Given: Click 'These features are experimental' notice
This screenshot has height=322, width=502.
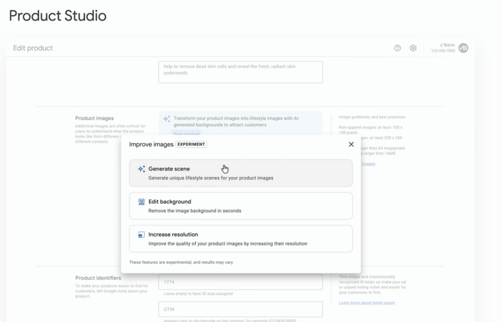Looking at the screenshot, I should pyautogui.click(x=181, y=262).
